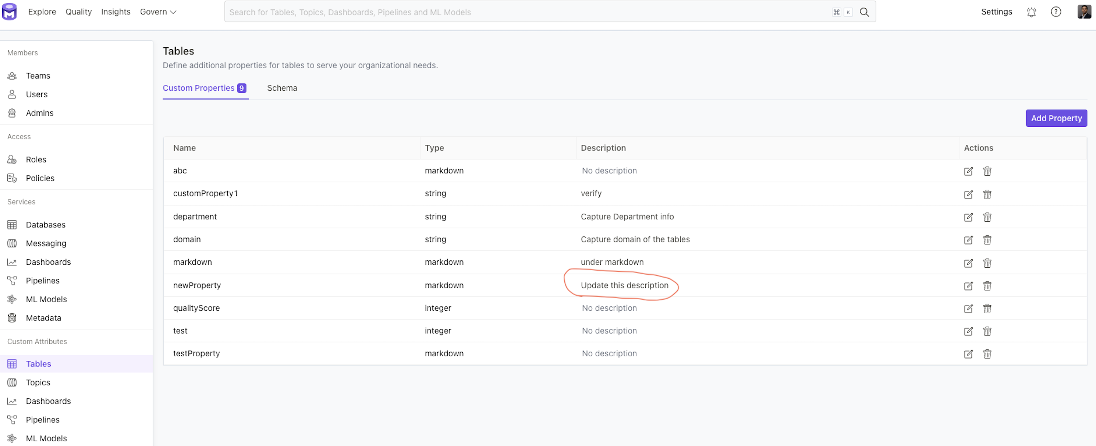Switch to the Schema tab
Screen dimensions: 1096x446
(282, 88)
